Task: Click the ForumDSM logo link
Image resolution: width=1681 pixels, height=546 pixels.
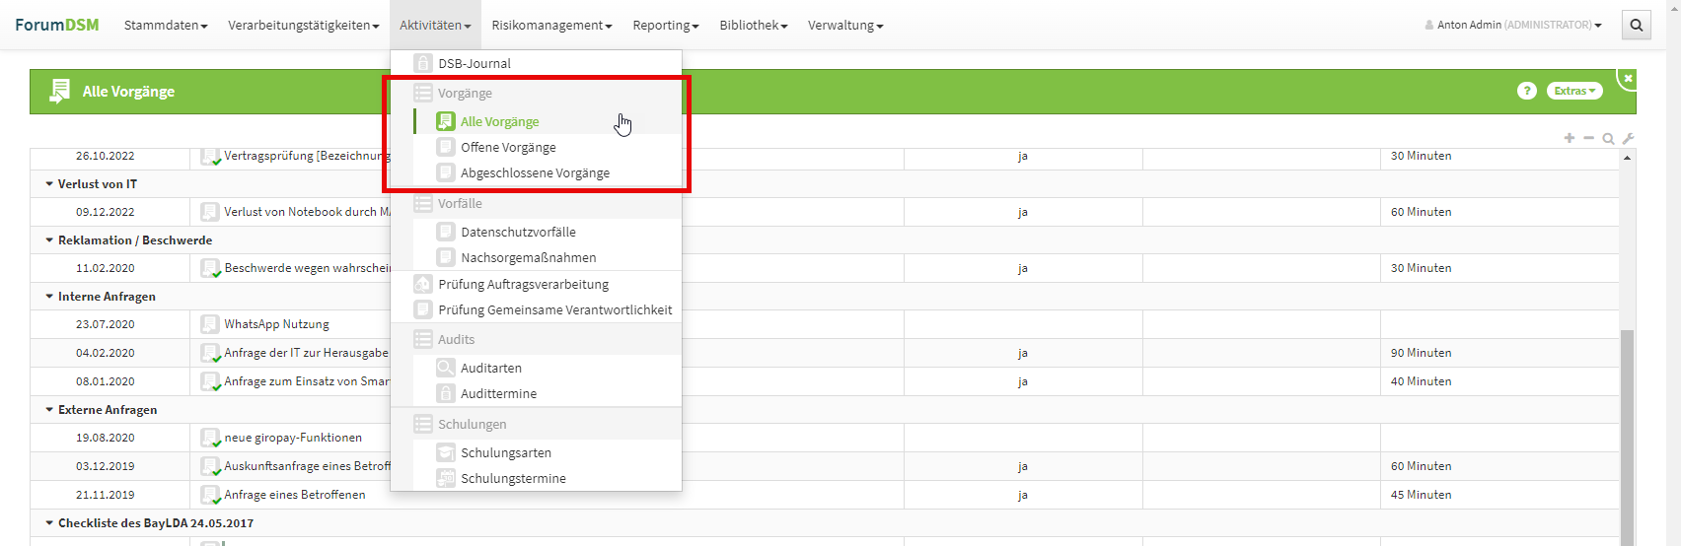Action: 57,26
